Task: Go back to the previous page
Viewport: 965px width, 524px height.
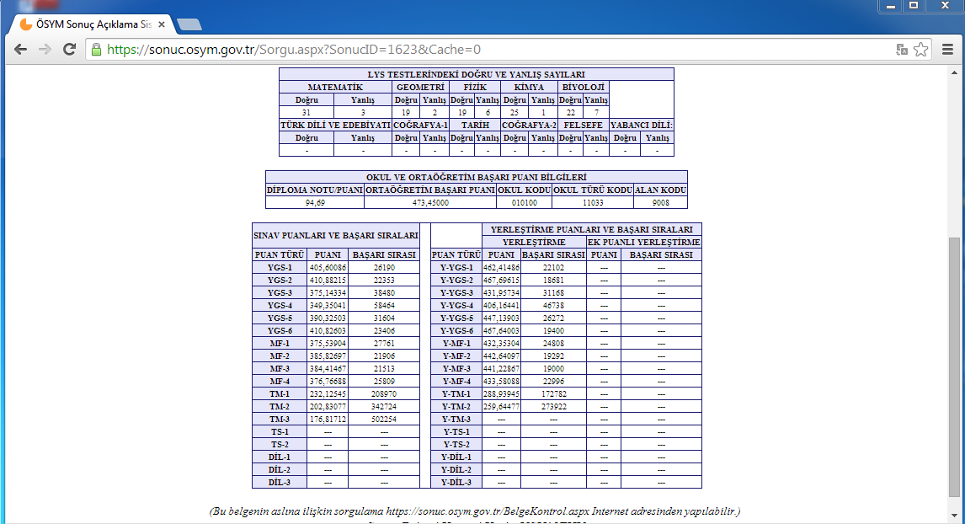Action: (20, 50)
